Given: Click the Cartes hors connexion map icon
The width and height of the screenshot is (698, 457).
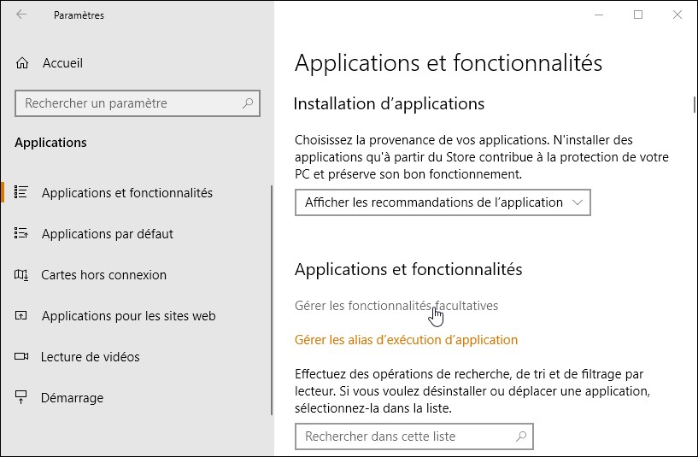Looking at the screenshot, I should [22, 275].
